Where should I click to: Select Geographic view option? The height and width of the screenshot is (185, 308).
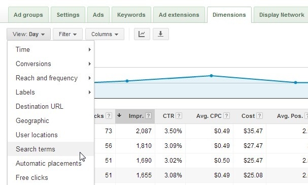[51, 120]
